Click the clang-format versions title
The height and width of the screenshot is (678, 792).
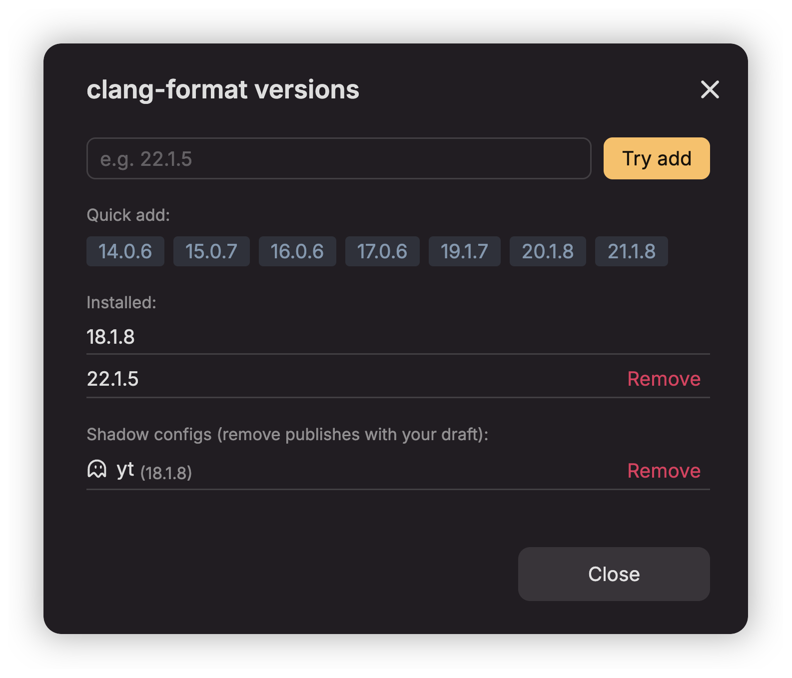tap(223, 90)
